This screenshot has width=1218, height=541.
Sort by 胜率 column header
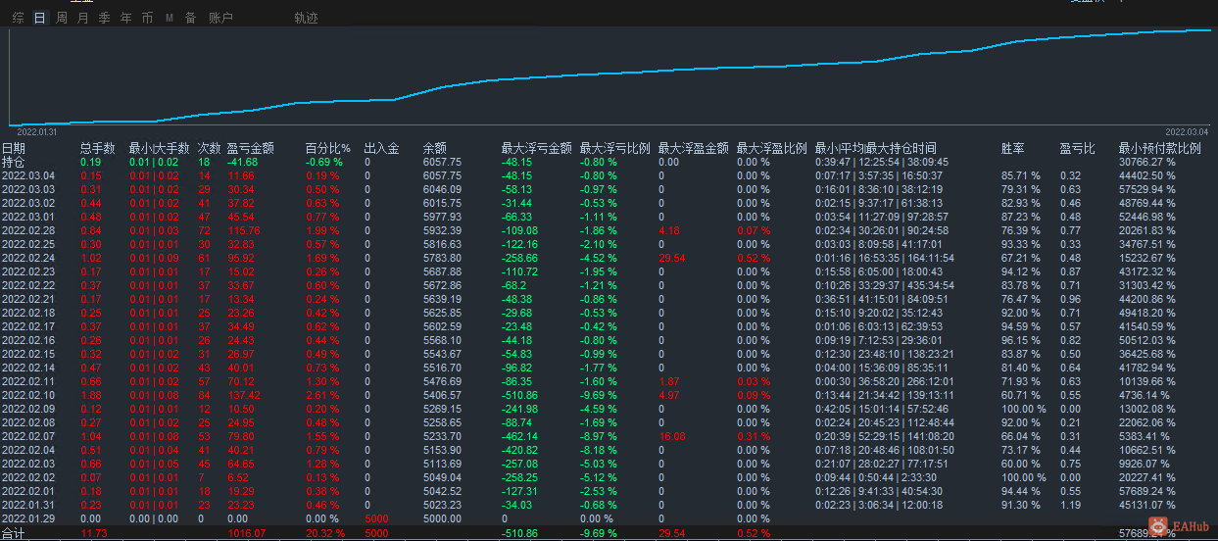click(x=1013, y=149)
